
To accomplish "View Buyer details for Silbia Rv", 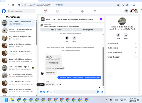I will pyautogui.click(x=53, y=63).
